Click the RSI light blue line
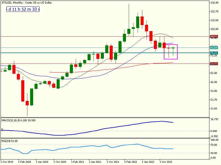Viewport: 221px width, 165px height. point(83,148)
